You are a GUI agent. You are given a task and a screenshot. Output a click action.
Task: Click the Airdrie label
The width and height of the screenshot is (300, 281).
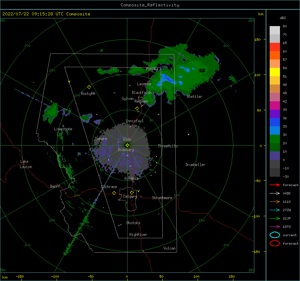[x=131, y=178]
